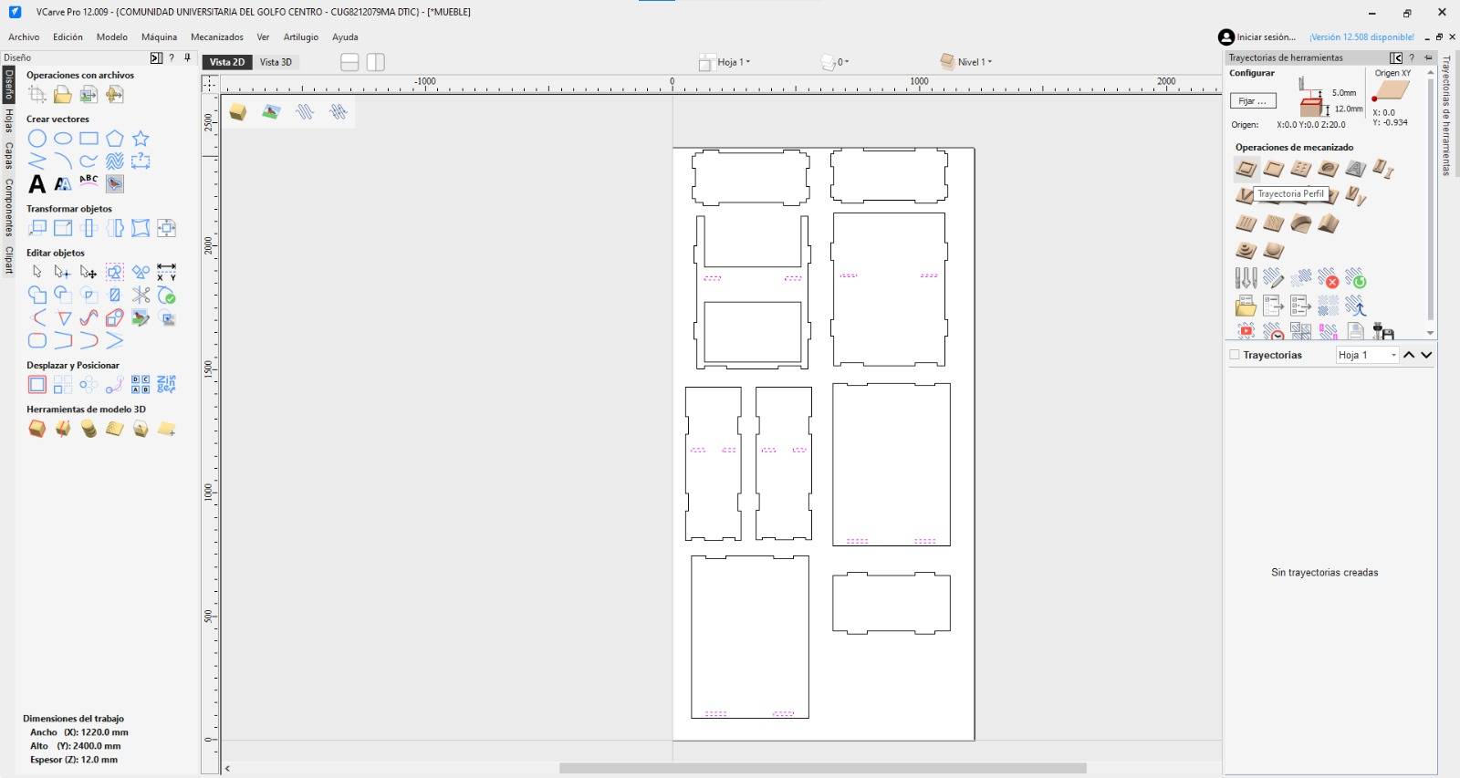Click the left scroll arrow below canvas
Screen dimensions: 1460x778
pyautogui.click(x=227, y=769)
